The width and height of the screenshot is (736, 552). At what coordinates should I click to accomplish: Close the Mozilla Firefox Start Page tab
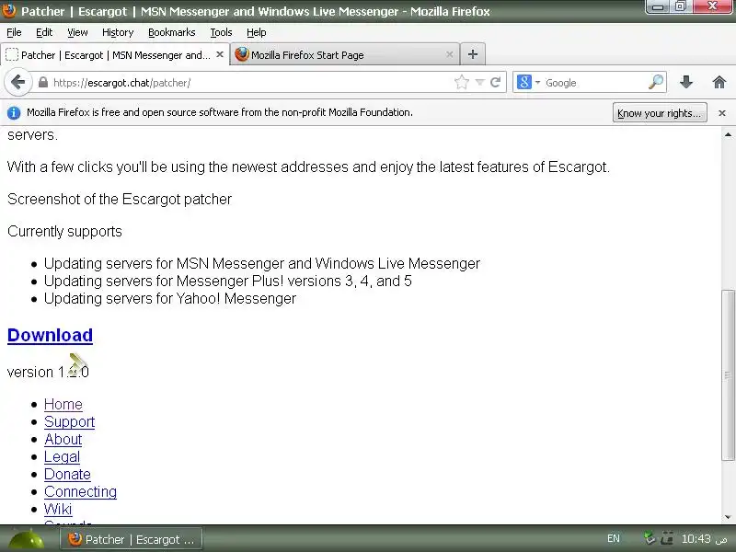click(x=449, y=54)
